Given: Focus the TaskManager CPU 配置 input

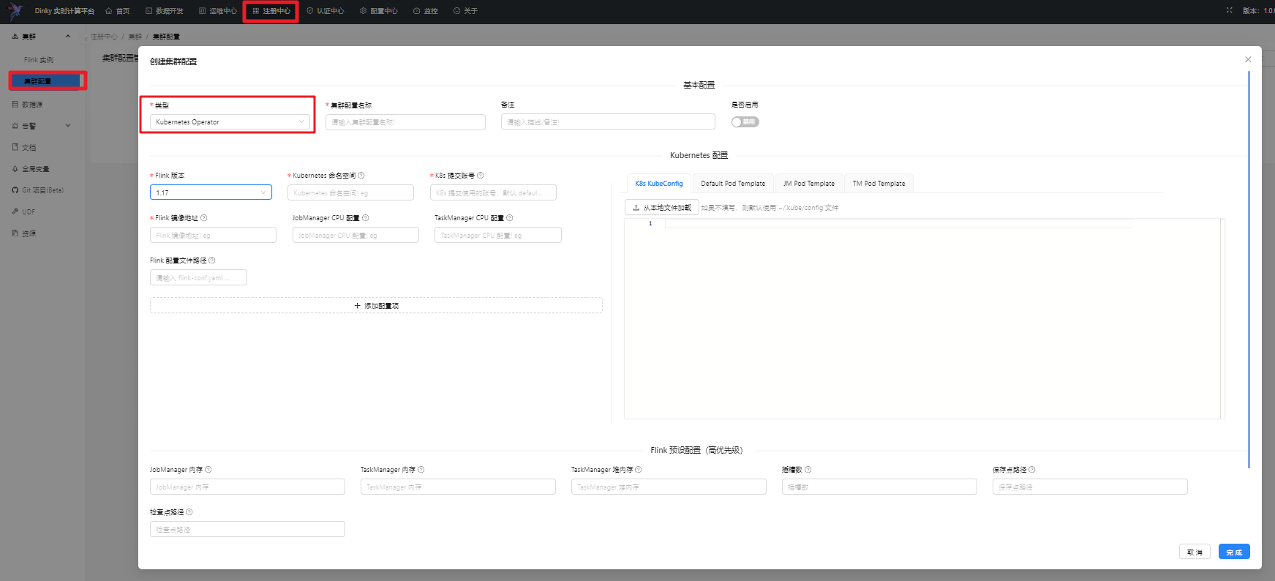Looking at the screenshot, I should coord(498,235).
